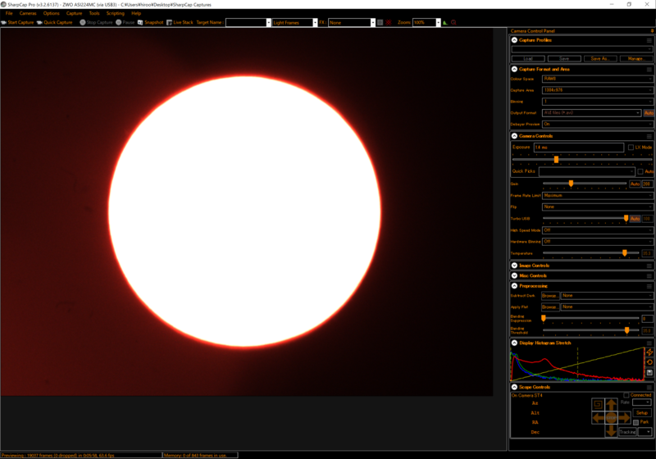This screenshot has width=656, height=459.
Task: Click the STOP button in the scope pad
Action: click(x=611, y=418)
